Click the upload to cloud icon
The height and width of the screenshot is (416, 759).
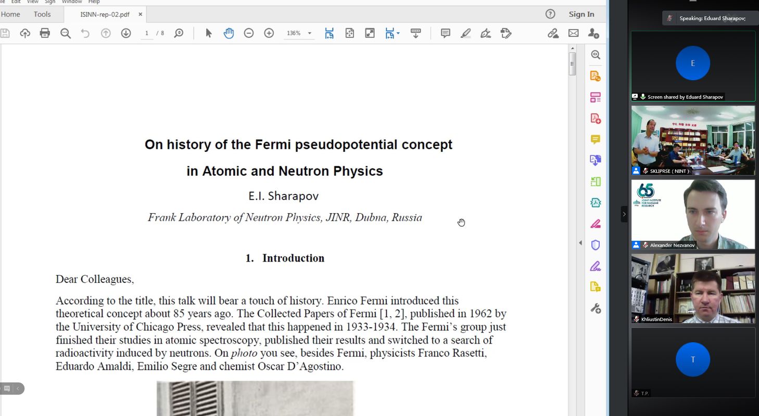tap(25, 33)
